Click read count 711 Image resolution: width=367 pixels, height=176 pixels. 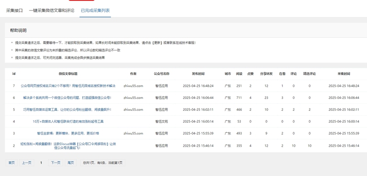point(239,98)
